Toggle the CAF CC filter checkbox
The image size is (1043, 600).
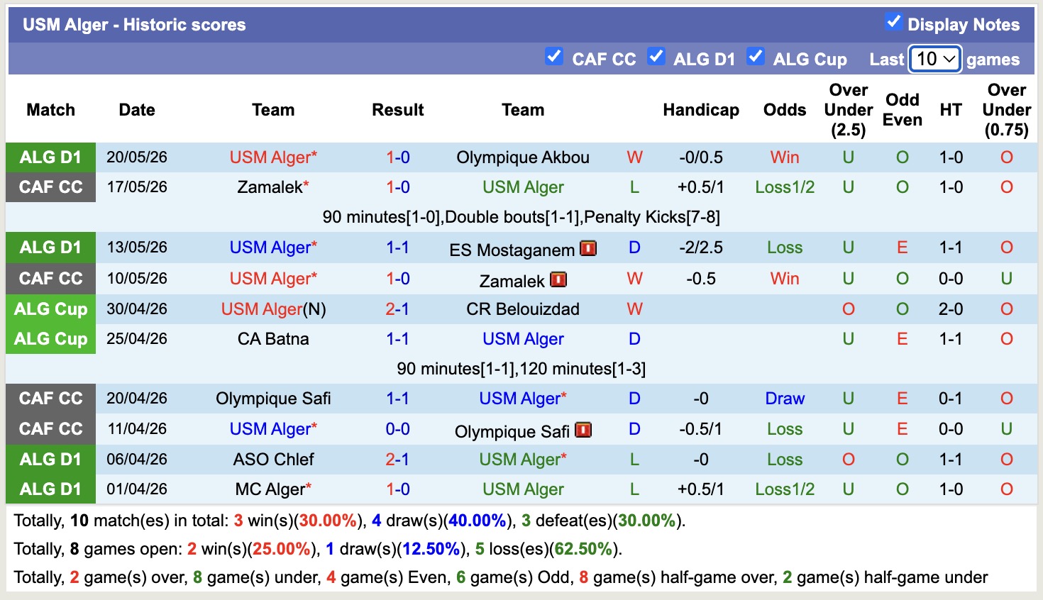coord(554,56)
